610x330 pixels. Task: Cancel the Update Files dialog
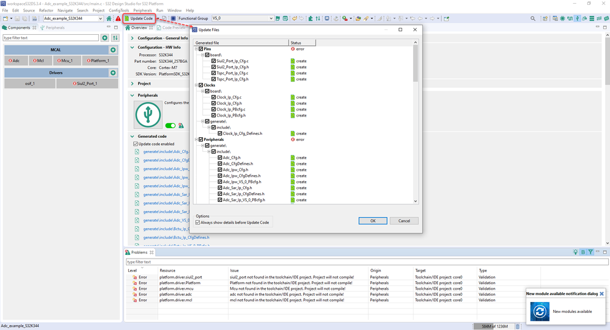(x=404, y=221)
